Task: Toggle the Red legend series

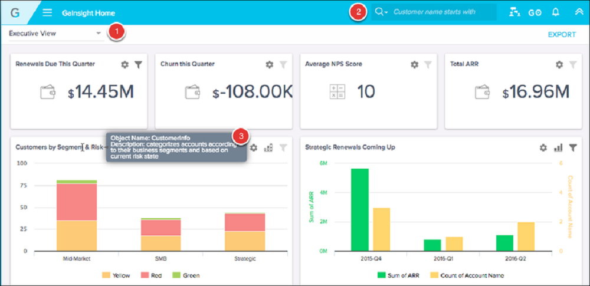Action: (x=152, y=275)
